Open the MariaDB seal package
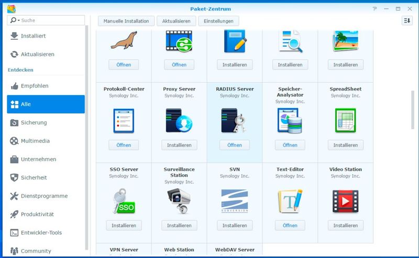The height and width of the screenshot is (258, 419). point(124,65)
